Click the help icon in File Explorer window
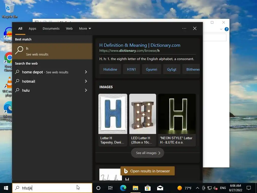The image size is (257, 193). (x=227, y=29)
